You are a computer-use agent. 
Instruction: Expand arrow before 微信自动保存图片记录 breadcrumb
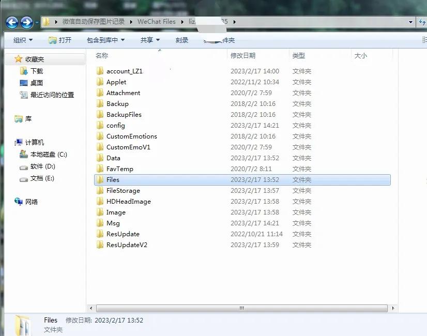pyautogui.click(x=56, y=22)
